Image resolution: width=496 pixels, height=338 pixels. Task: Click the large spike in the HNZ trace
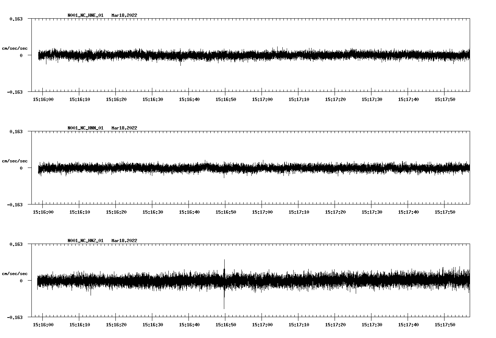point(224,284)
